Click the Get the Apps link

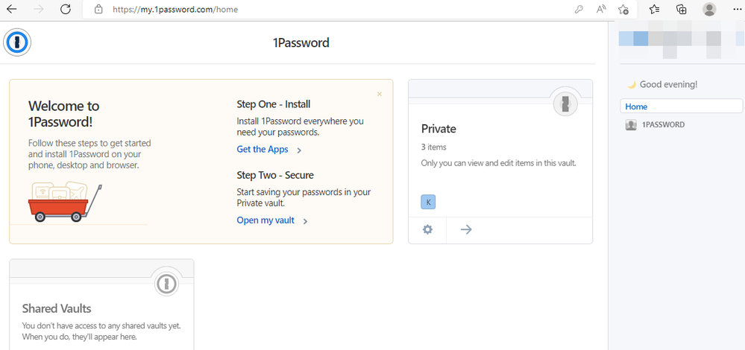point(263,150)
